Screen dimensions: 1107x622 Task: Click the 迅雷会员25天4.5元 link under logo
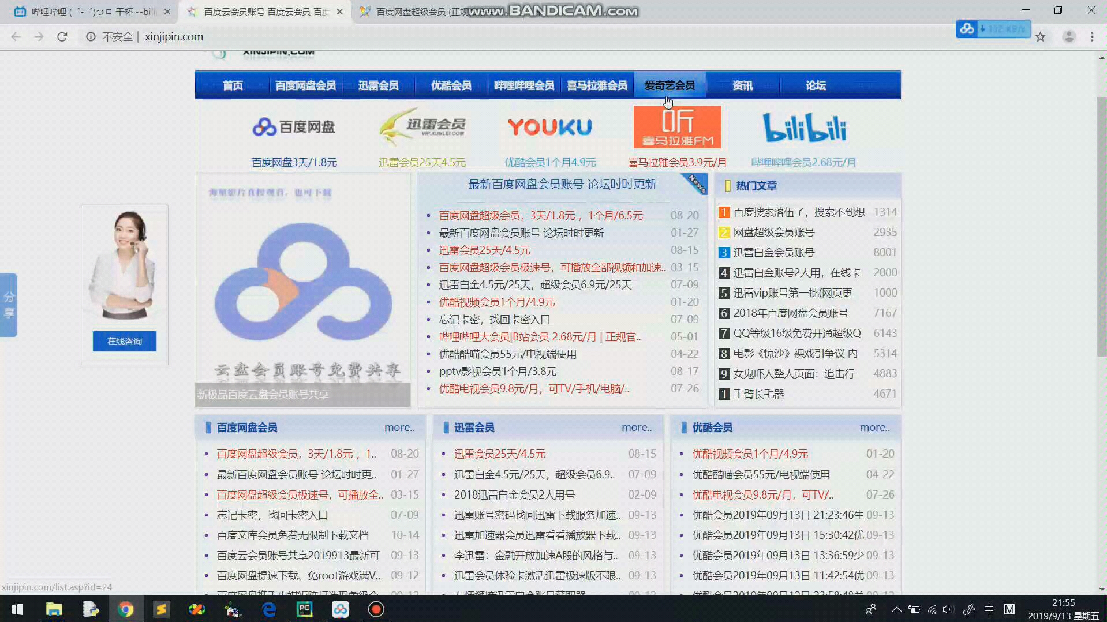(x=422, y=163)
